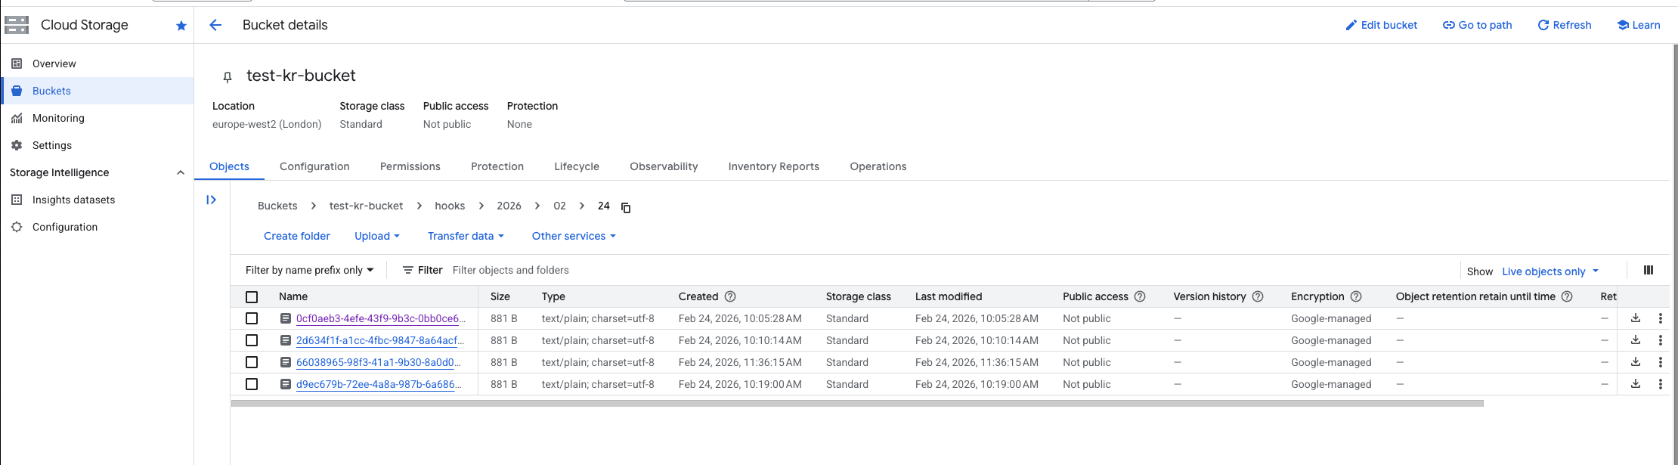The image size is (1678, 465).
Task: Select the checkbox for 66038965 object
Action: [x=252, y=362]
